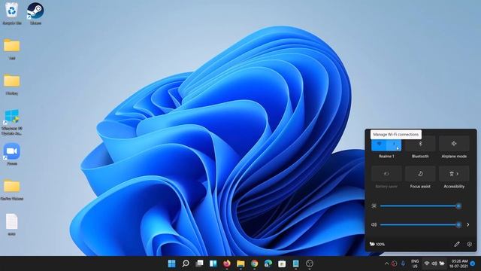This screenshot has height=271, width=481.
Task: Click the battery icon in system tray
Action: point(442,263)
